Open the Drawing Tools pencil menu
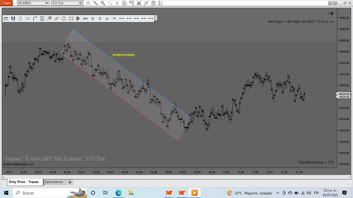Viewport: 353px width, 198px height. point(96,3)
